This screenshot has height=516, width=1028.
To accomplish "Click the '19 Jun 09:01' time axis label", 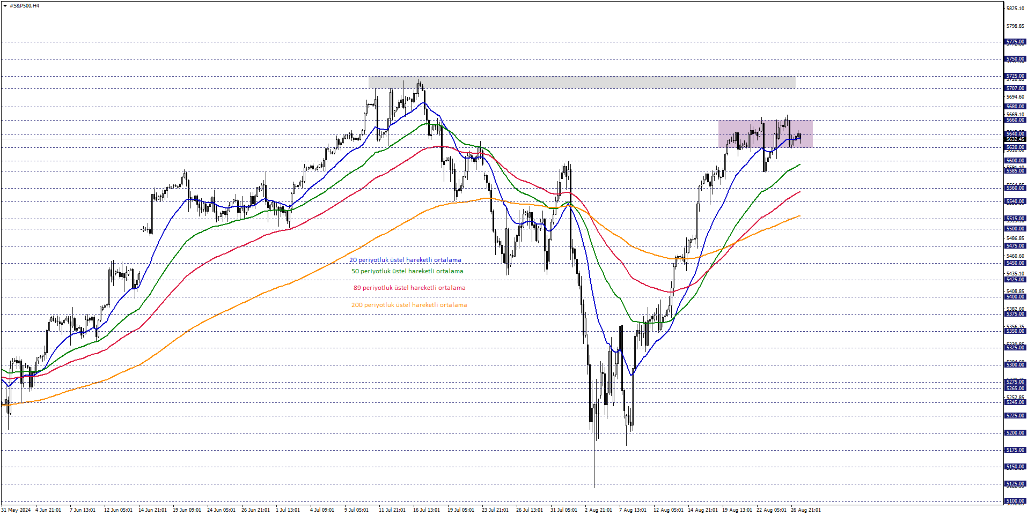I will click(187, 510).
